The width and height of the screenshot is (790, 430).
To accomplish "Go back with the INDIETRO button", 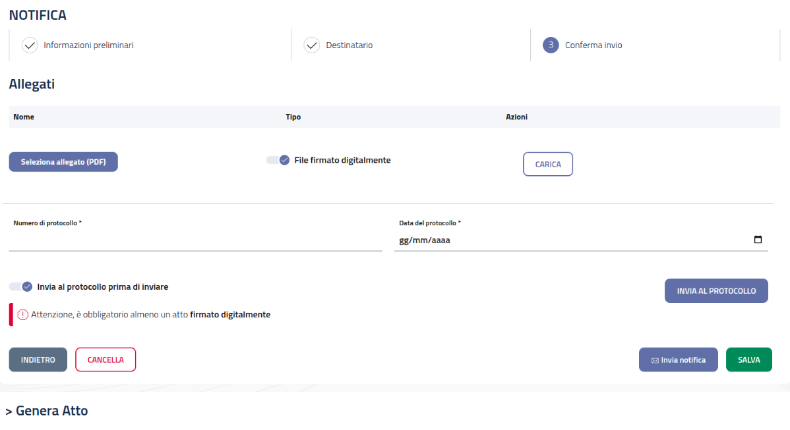I will 38,360.
